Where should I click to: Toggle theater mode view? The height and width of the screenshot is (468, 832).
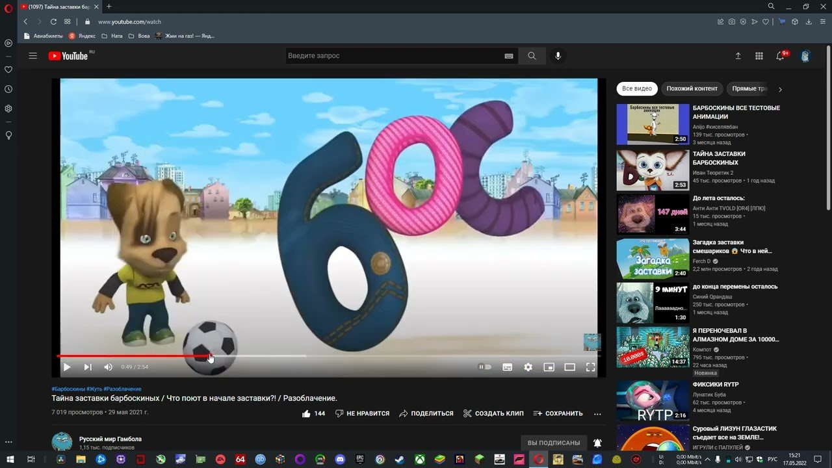569,367
